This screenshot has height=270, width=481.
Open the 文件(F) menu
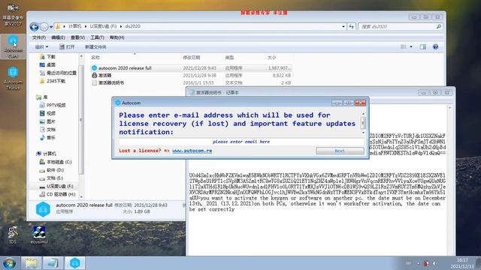tap(39, 37)
